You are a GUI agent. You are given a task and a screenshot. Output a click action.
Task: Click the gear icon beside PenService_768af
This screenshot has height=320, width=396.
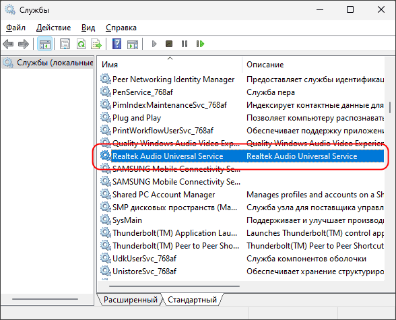coord(105,92)
